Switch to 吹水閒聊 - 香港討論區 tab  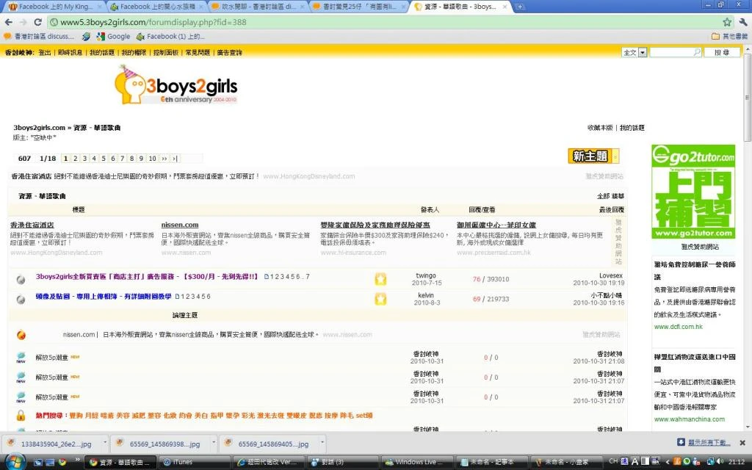tap(258, 7)
